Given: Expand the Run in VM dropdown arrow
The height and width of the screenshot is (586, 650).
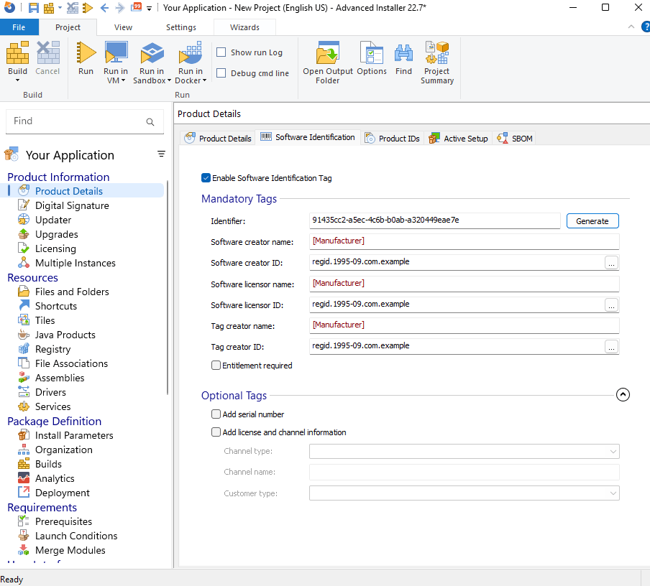Looking at the screenshot, I should tap(123, 80).
